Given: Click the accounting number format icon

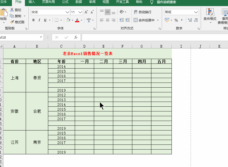Looking at the screenshot, I should tap(167, 20).
